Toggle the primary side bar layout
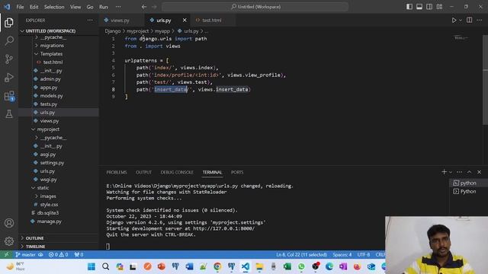Image resolution: width=488 pixels, height=274 pixels. coord(409,7)
